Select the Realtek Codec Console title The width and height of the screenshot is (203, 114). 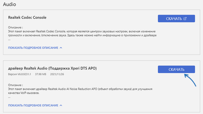click(x=27, y=18)
